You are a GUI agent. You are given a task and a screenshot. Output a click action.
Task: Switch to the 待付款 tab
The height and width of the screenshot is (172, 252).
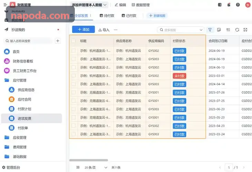coord(107,15)
